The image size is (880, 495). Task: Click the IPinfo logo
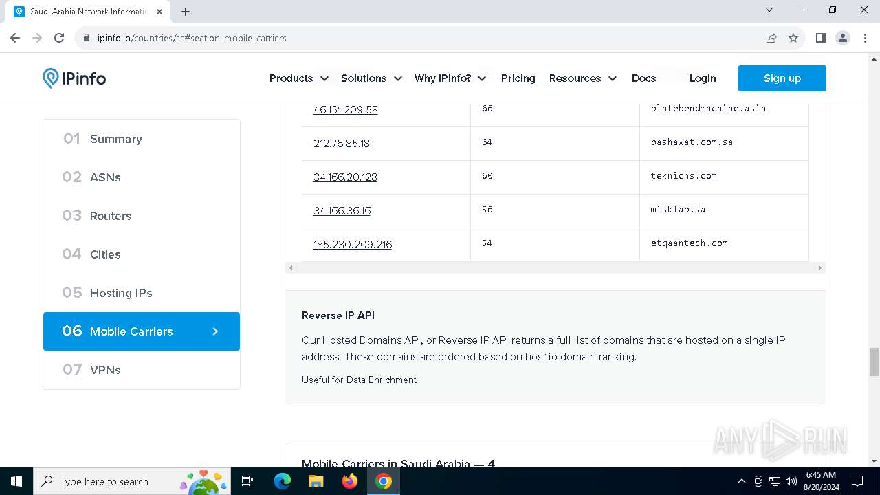[x=74, y=78]
